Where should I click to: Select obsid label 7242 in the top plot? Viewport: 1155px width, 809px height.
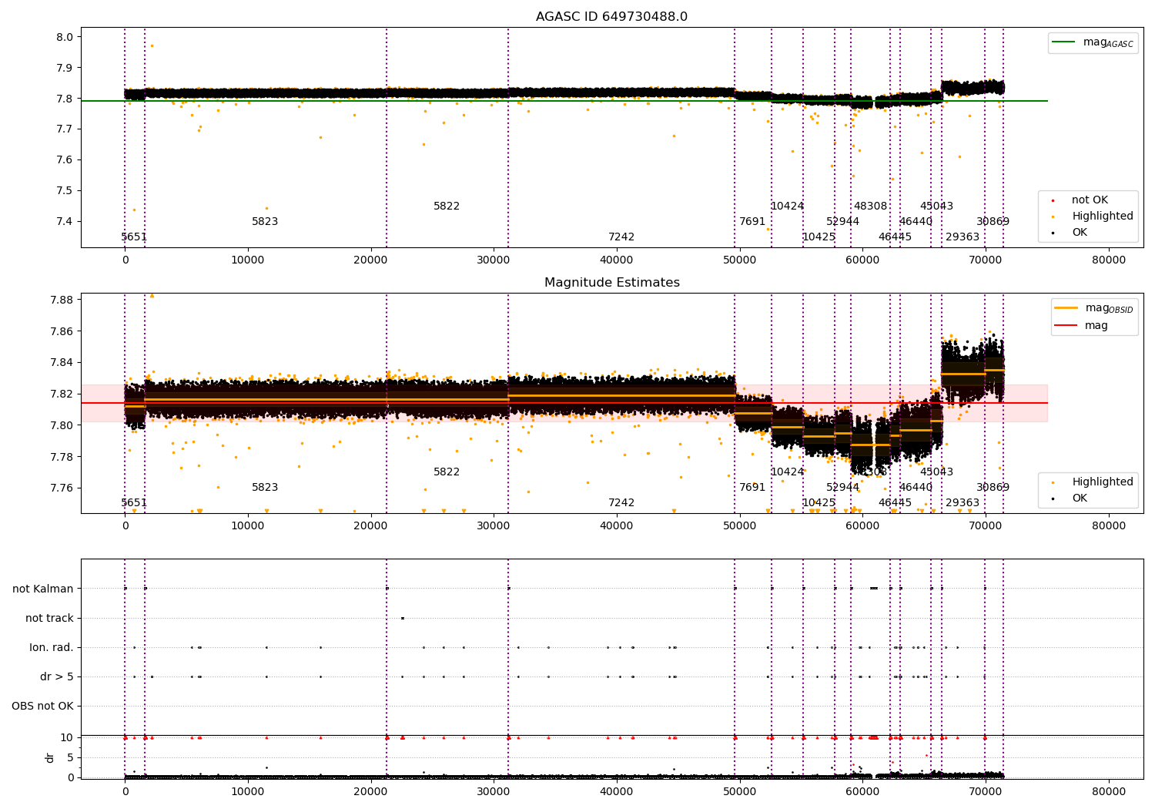tap(621, 237)
